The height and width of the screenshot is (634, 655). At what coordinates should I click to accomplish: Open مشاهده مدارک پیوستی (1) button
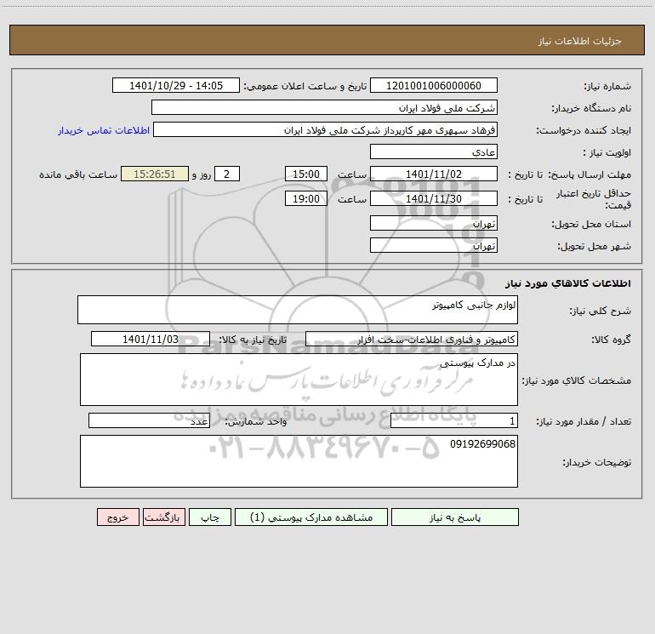coord(311,517)
